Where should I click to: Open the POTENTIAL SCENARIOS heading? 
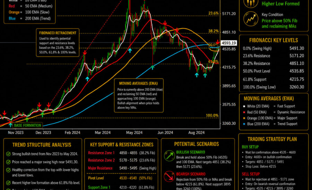(197, 144)
